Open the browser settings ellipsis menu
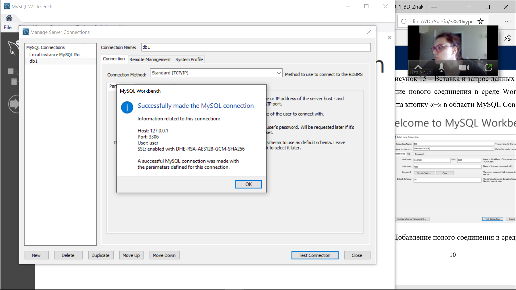This screenshot has width=516, height=290. pyautogui.click(x=507, y=21)
